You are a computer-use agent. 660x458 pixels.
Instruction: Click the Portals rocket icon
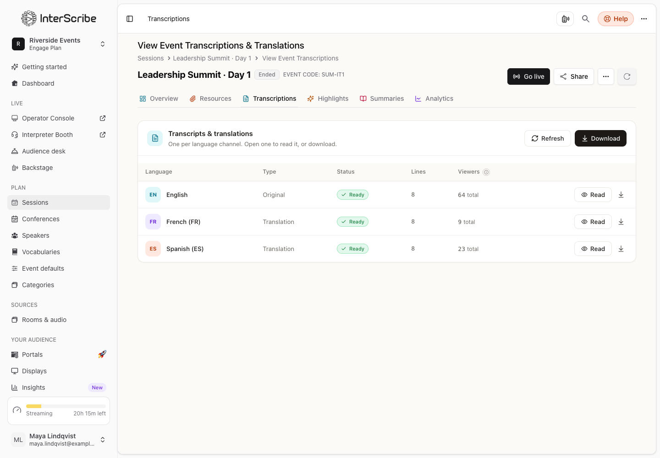pos(102,354)
